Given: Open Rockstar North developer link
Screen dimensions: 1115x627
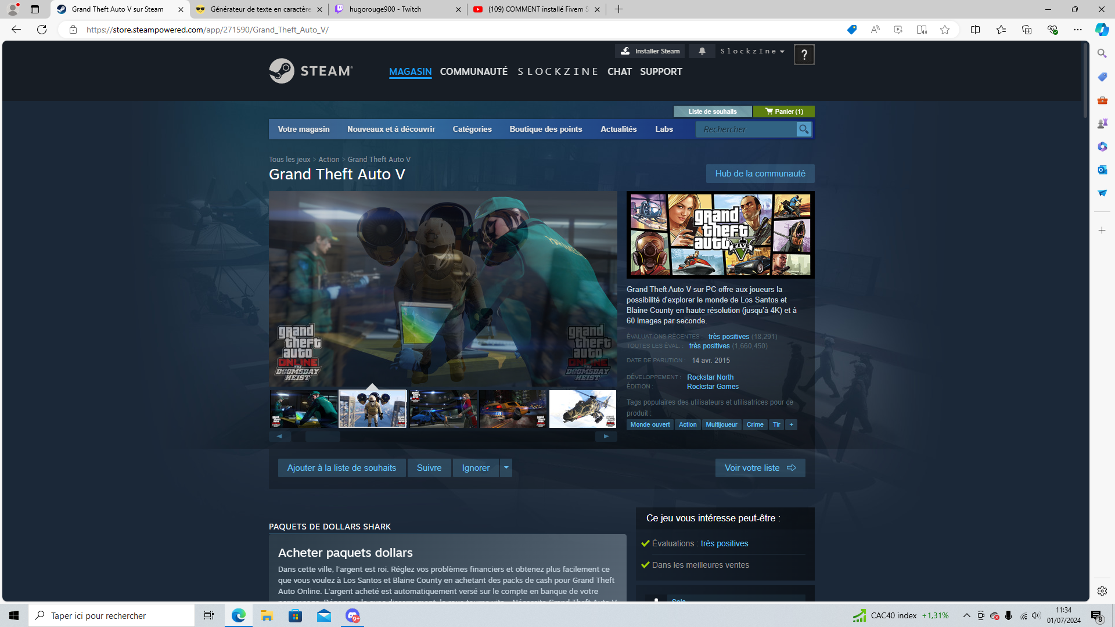Looking at the screenshot, I should 710,377.
